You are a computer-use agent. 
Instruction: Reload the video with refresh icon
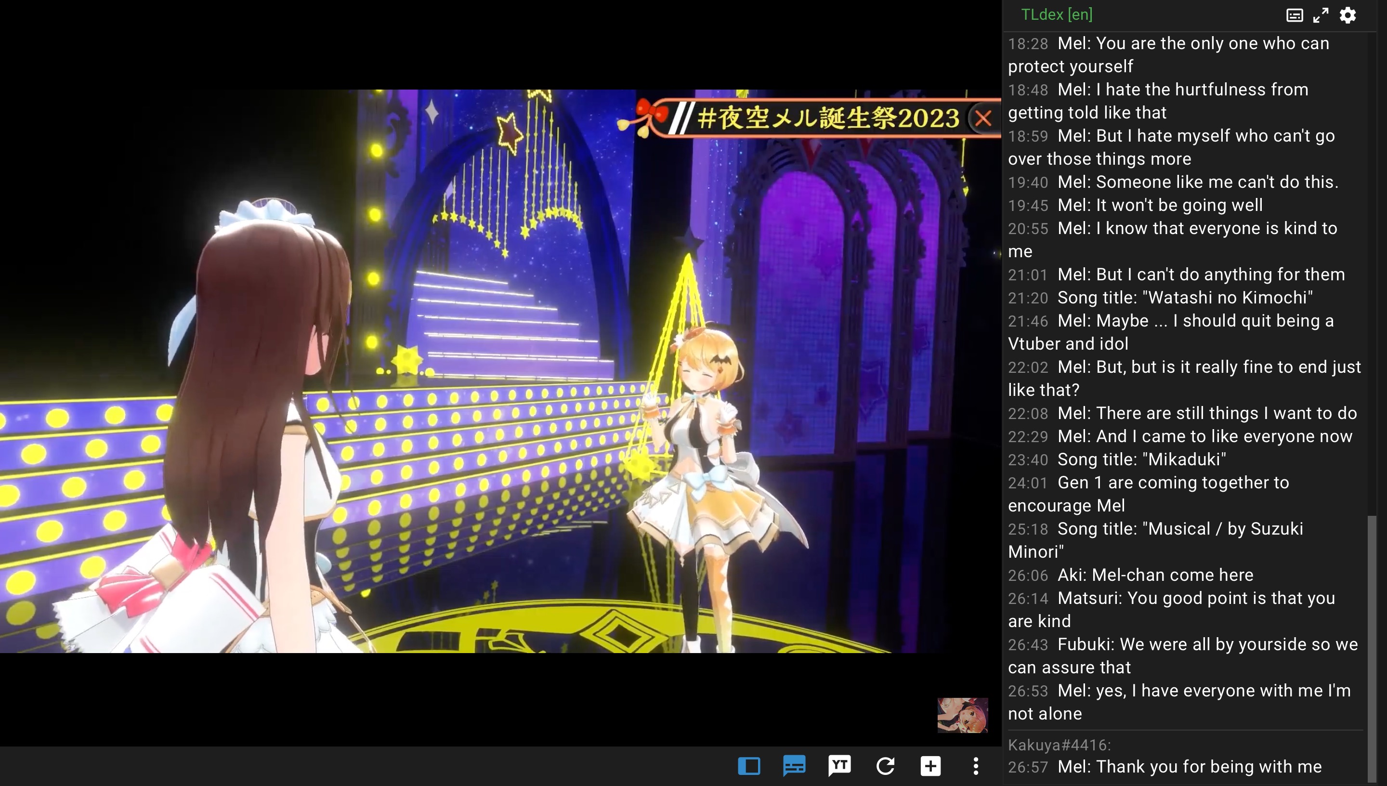coord(885,765)
